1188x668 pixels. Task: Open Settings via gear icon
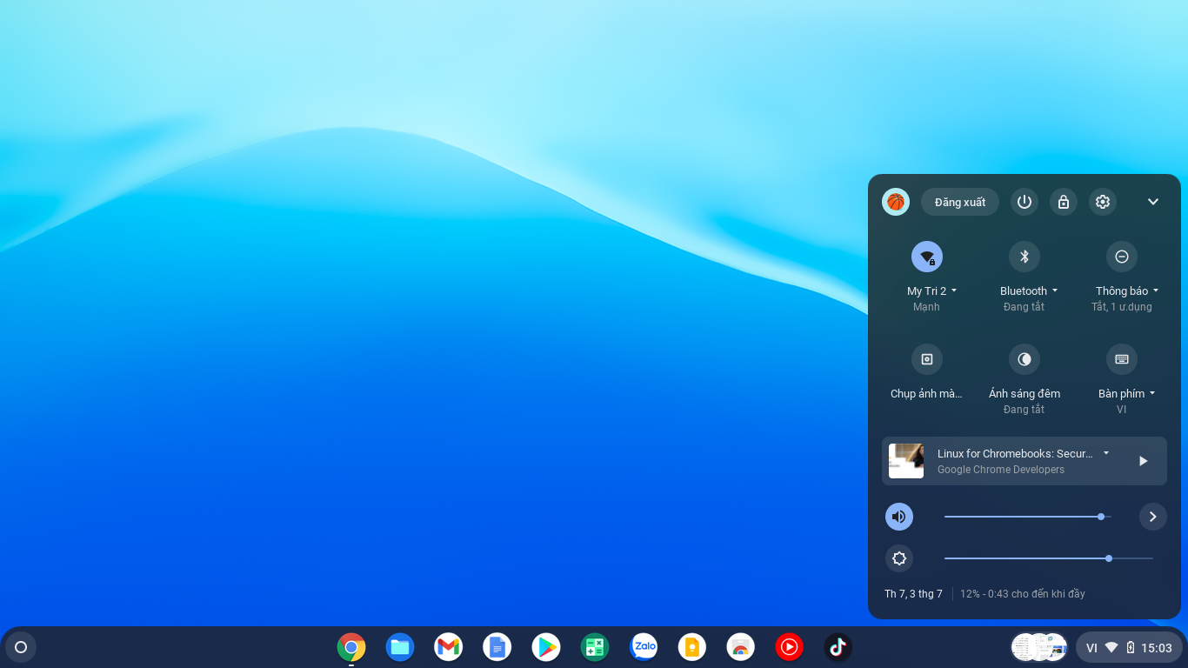1103,202
